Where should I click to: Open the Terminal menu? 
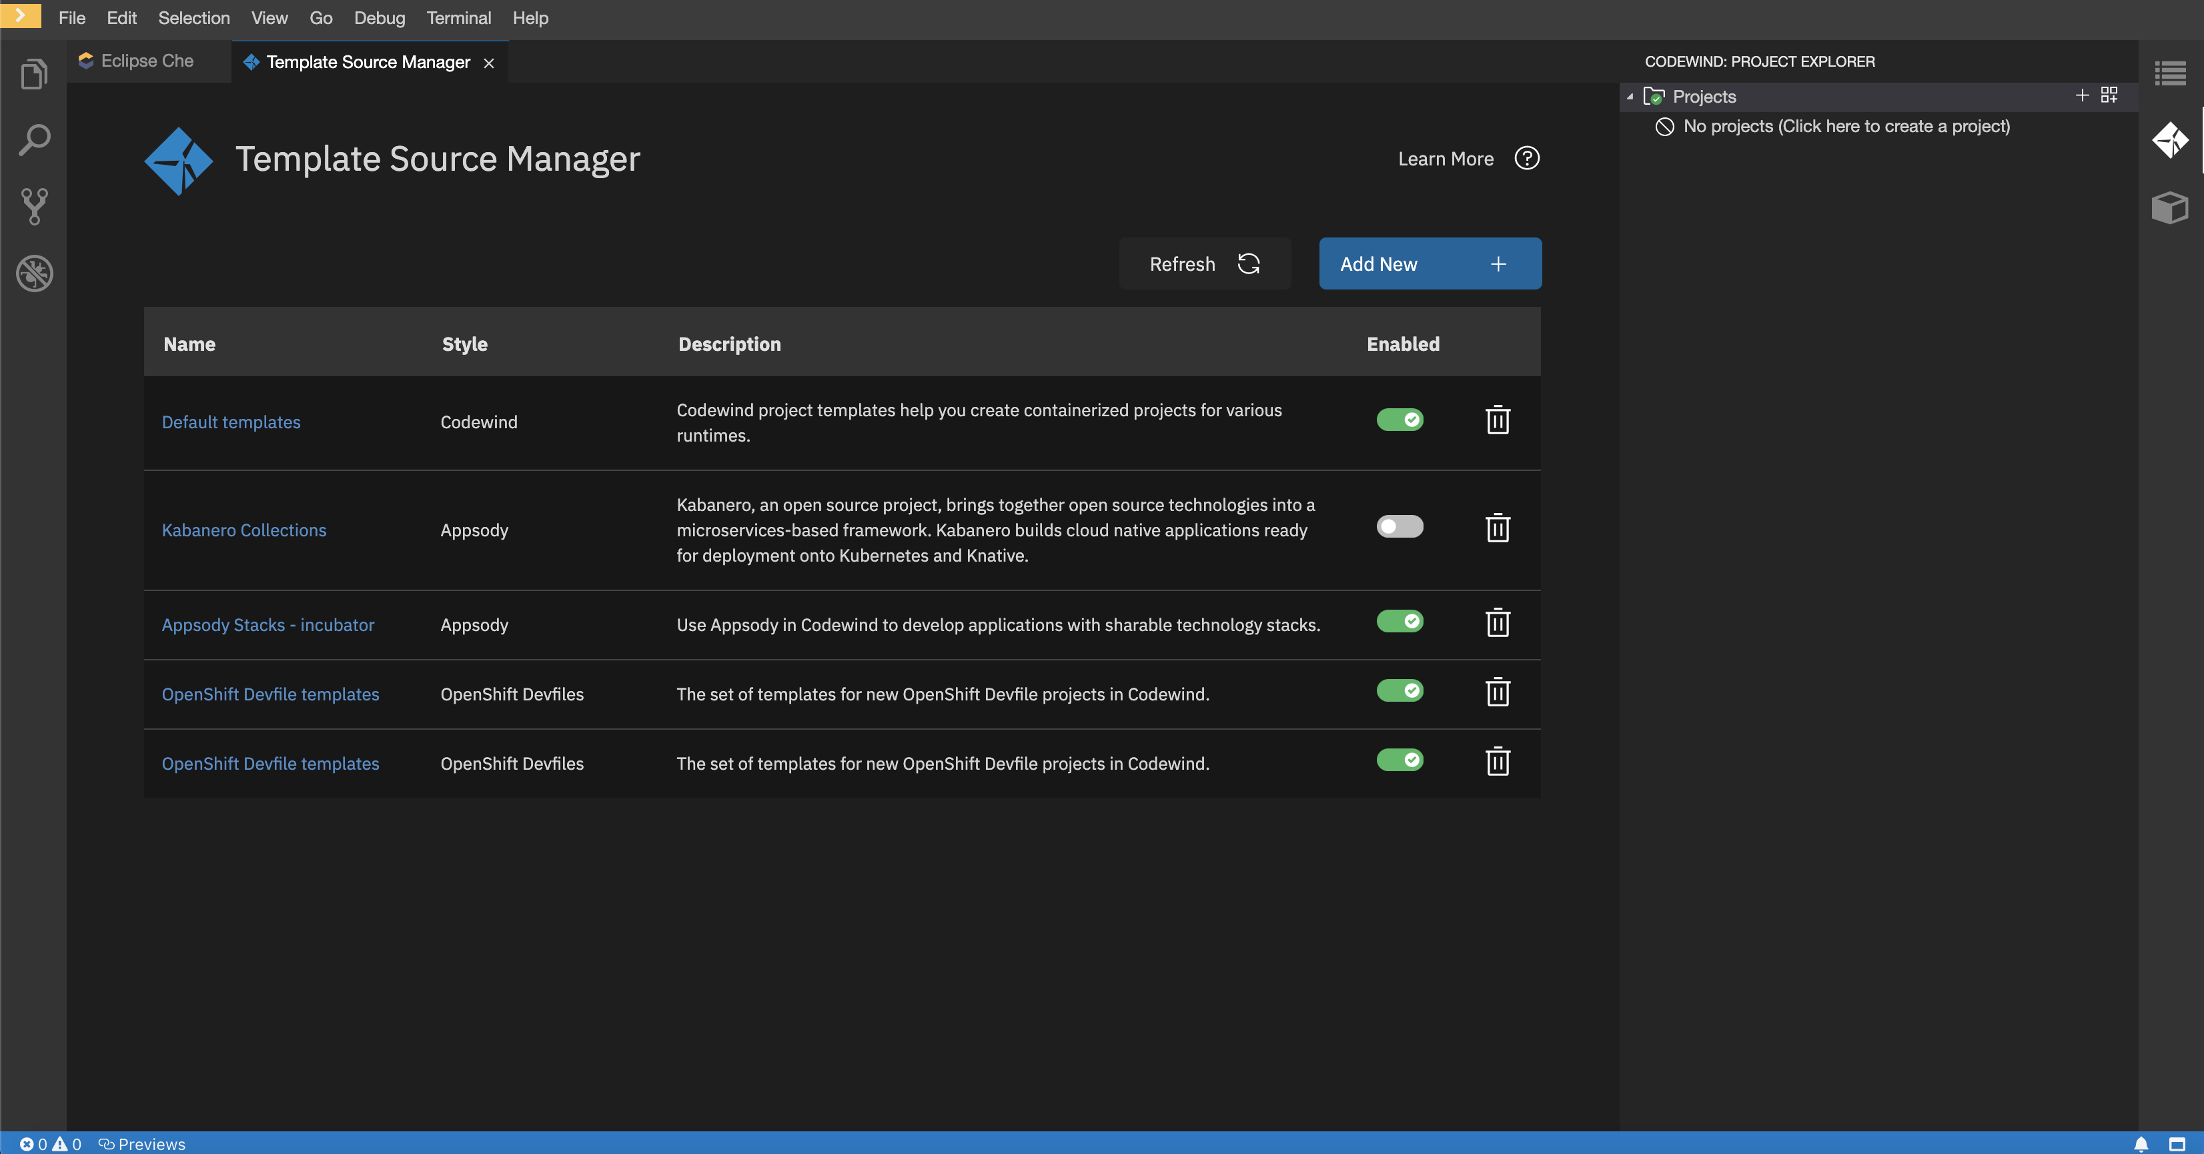pos(458,18)
